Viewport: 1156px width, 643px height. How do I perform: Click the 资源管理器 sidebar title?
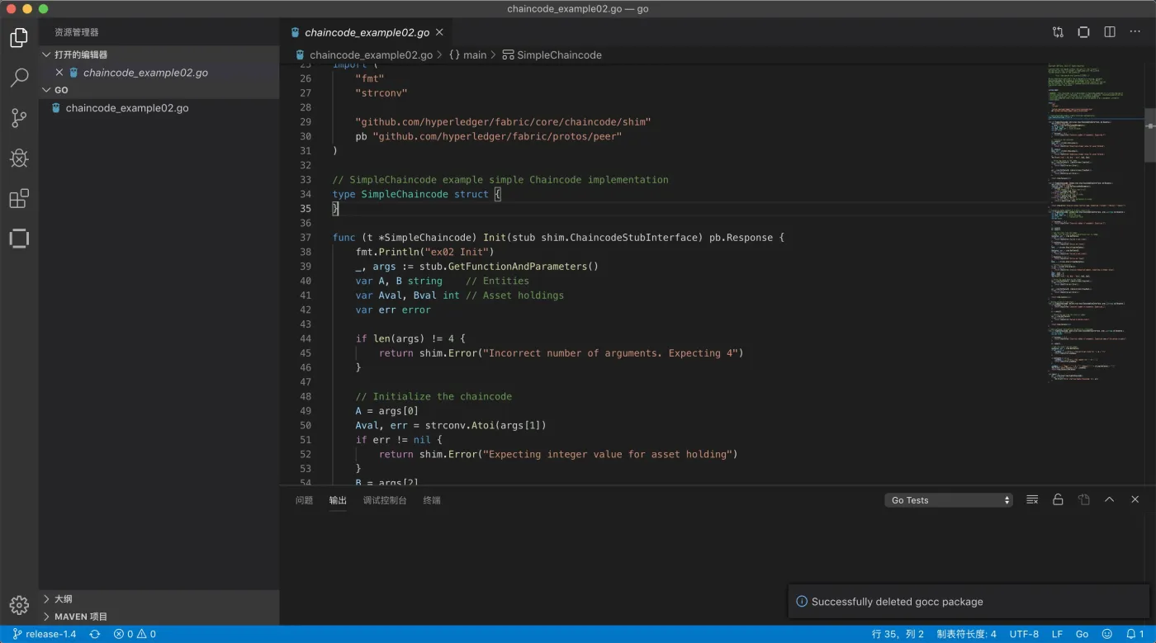click(x=77, y=32)
